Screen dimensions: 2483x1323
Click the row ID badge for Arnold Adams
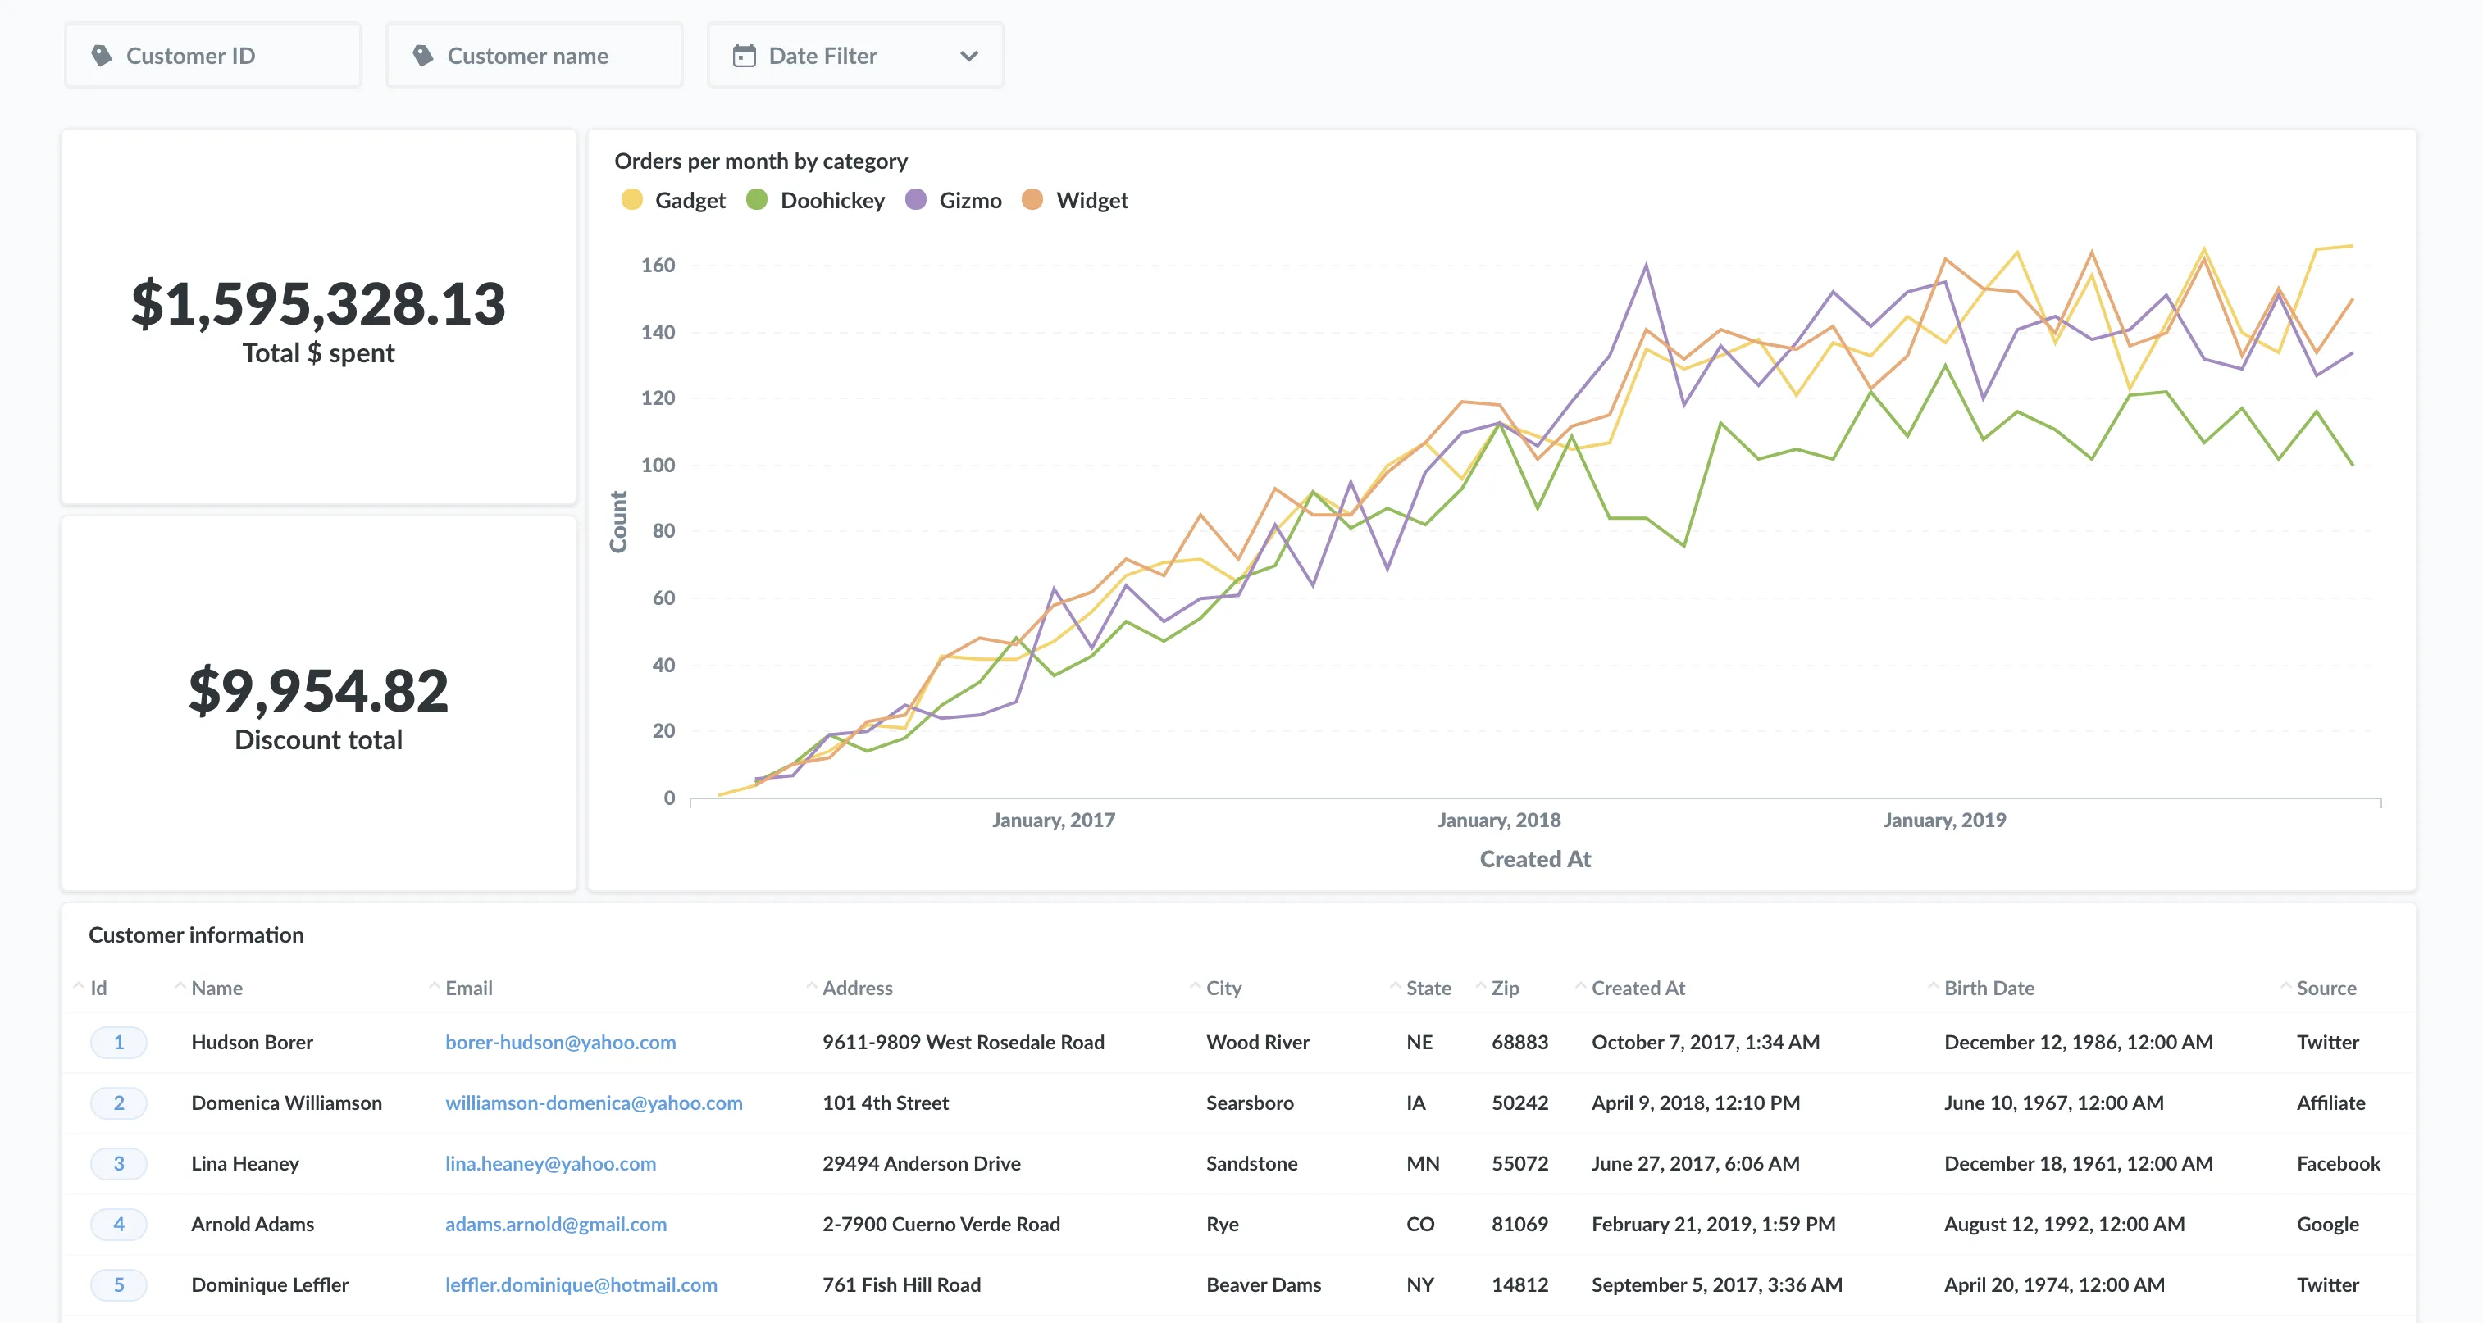tap(119, 1225)
